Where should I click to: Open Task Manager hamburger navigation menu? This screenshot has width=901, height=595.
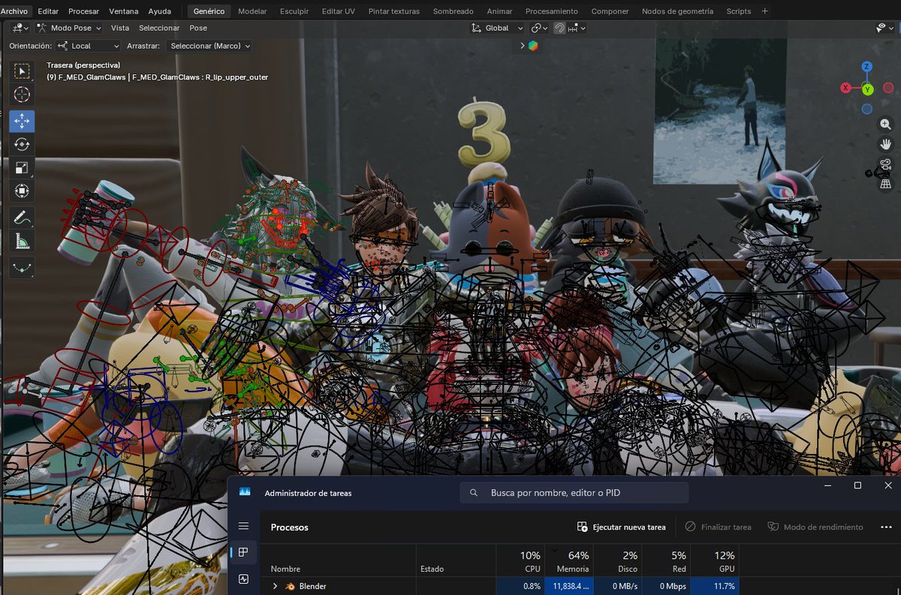pos(243,527)
